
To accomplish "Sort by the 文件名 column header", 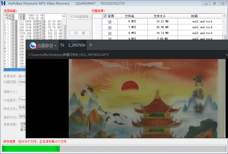I will pos(129,16).
